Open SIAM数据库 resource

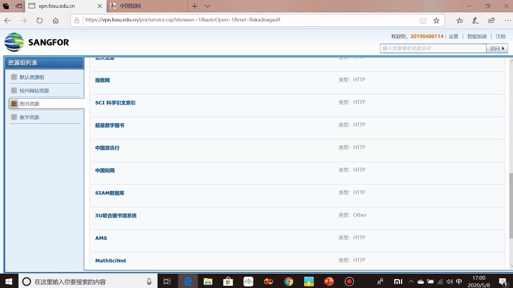(x=110, y=193)
